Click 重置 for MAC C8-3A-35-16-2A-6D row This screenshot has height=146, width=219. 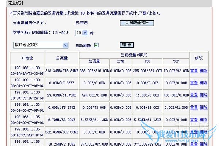coord(194,95)
